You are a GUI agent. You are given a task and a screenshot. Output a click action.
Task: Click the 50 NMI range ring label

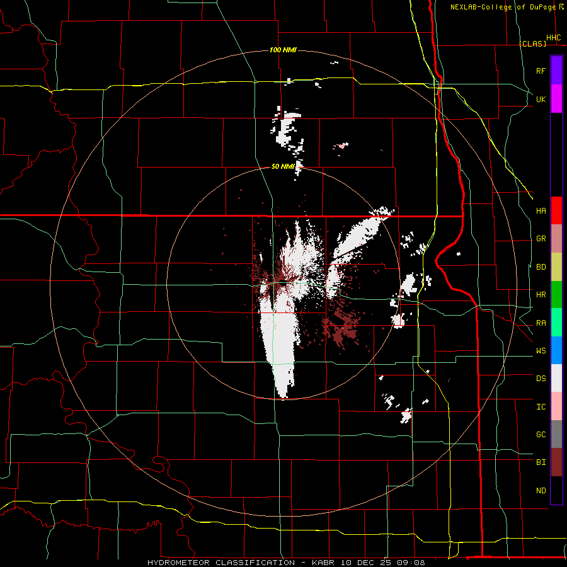283,166
